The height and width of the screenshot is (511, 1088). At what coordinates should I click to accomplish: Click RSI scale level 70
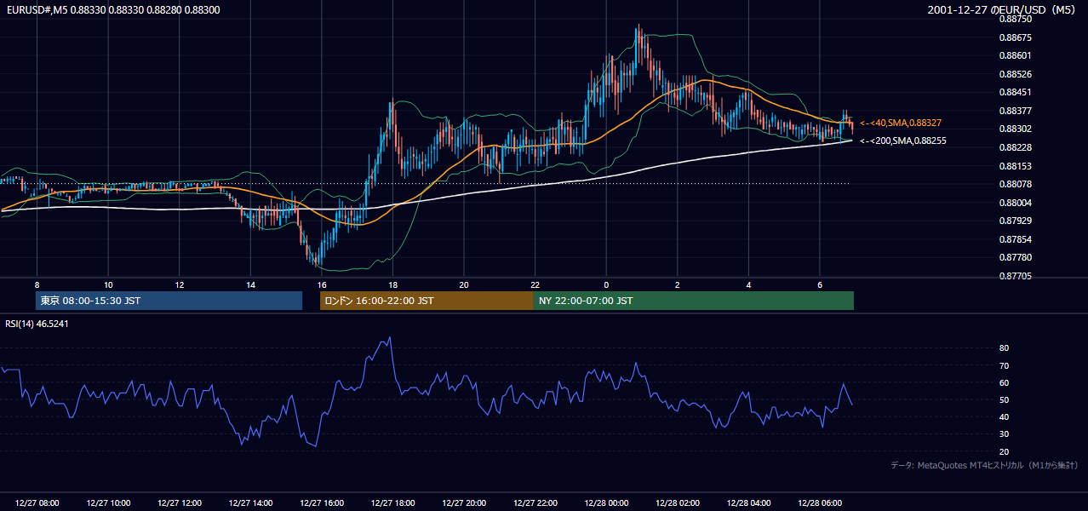click(x=1005, y=365)
